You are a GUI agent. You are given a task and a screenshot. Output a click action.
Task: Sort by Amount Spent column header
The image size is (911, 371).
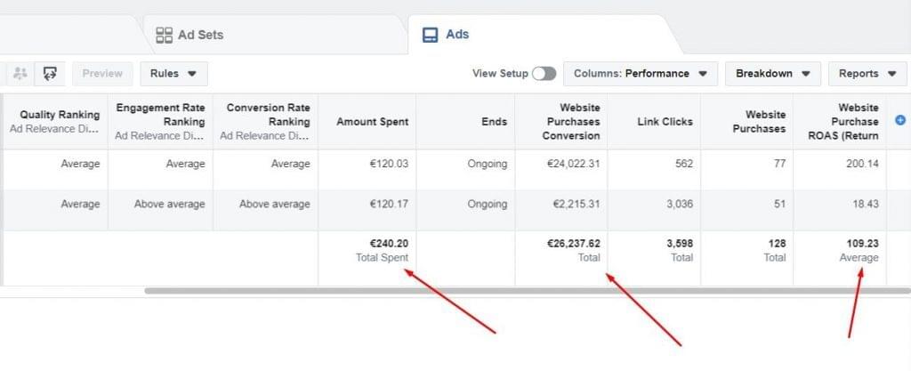372,122
